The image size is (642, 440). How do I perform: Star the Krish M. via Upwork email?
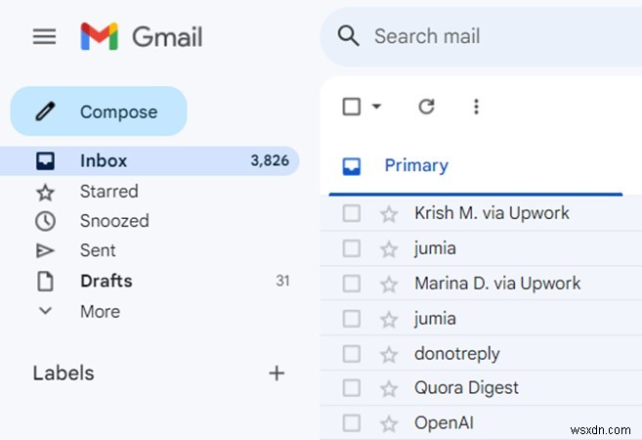(389, 214)
